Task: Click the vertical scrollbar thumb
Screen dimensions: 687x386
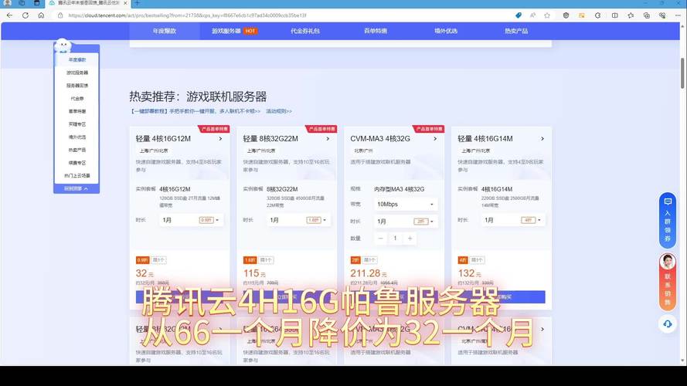Action: (x=682, y=73)
